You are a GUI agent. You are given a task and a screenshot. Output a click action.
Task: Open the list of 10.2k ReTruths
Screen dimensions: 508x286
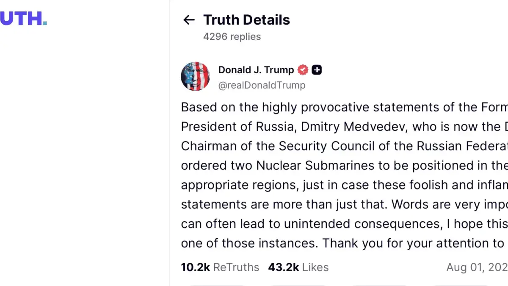[x=220, y=267]
